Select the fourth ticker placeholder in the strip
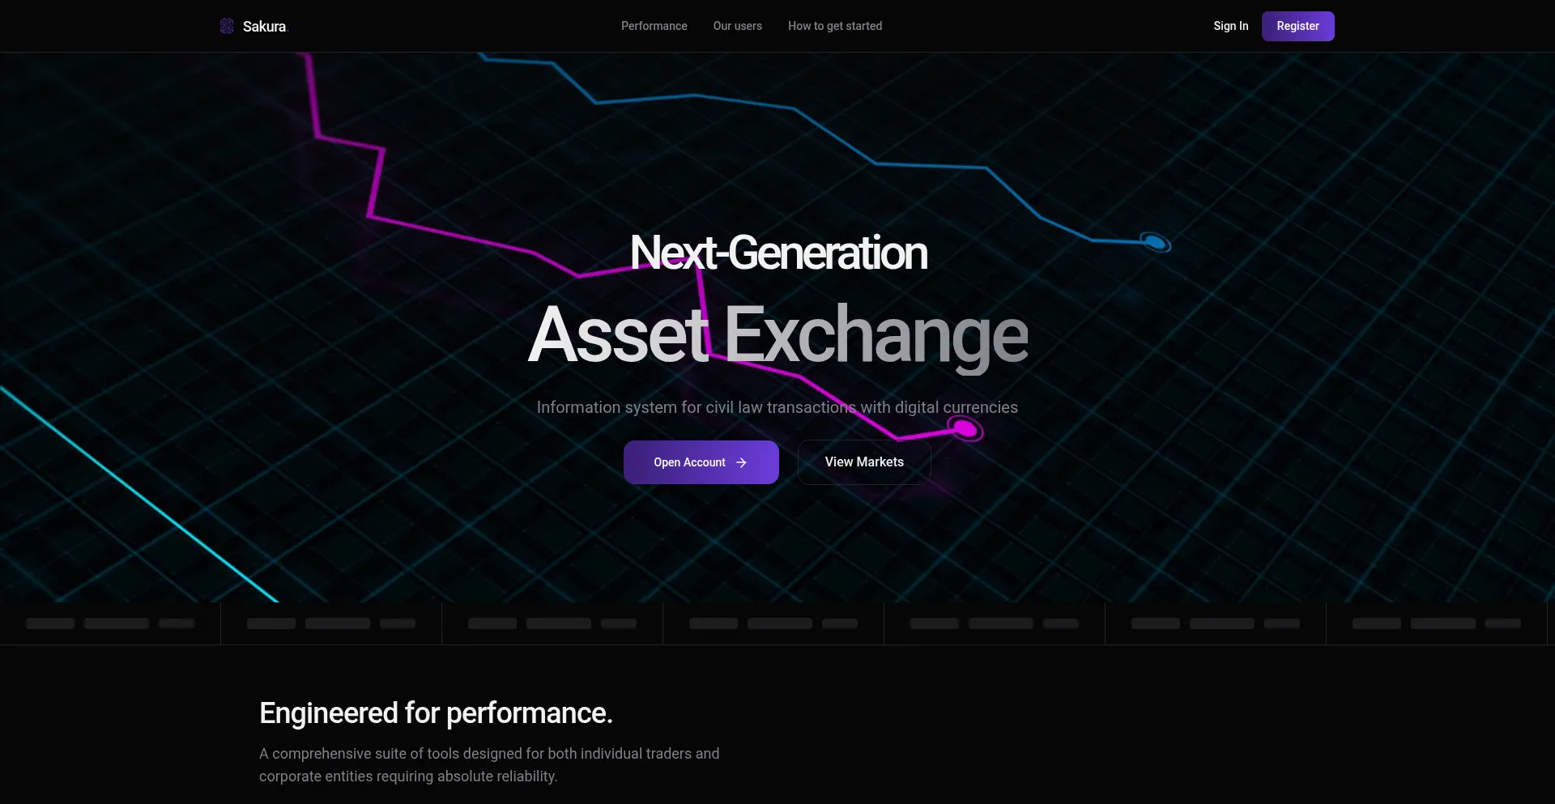 tap(773, 623)
